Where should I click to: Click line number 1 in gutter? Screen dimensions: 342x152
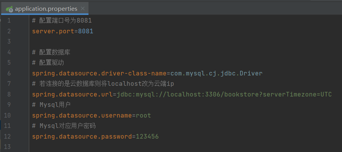(x=9, y=21)
